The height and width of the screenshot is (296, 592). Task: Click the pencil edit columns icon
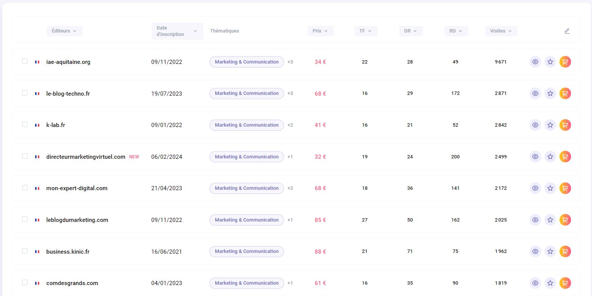(x=567, y=31)
